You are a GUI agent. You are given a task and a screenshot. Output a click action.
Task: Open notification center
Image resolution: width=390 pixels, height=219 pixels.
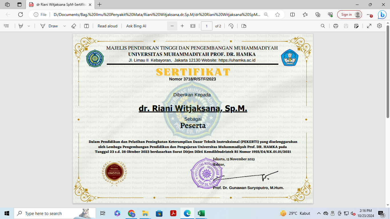tap(381, 213)
